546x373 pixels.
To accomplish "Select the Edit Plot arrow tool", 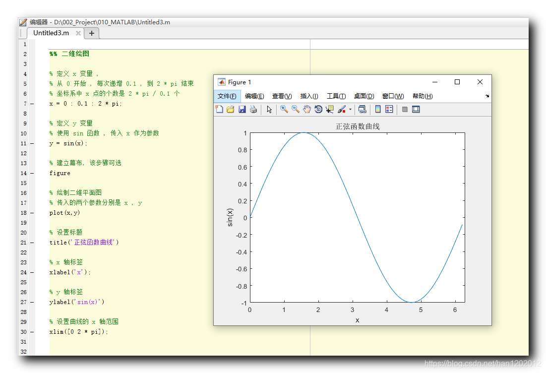I will [269, 109].
